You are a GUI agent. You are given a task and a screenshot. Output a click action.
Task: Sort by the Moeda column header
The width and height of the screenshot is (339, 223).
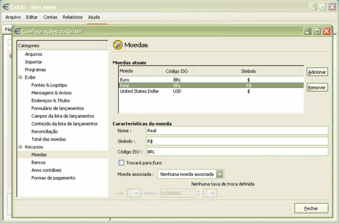click(139, 71)
